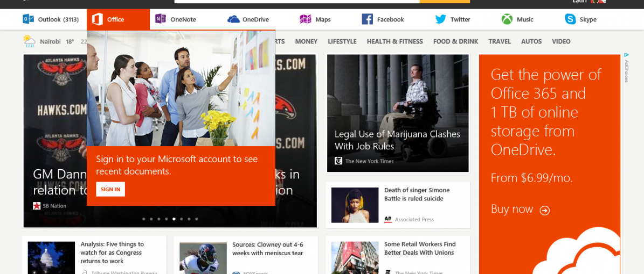
Task: Click the Nairobi location text
Action: pos(51,41)
